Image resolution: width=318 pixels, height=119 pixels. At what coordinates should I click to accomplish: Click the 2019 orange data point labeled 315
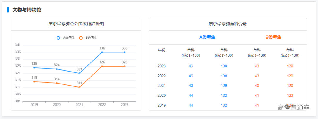tap(34, 82)
